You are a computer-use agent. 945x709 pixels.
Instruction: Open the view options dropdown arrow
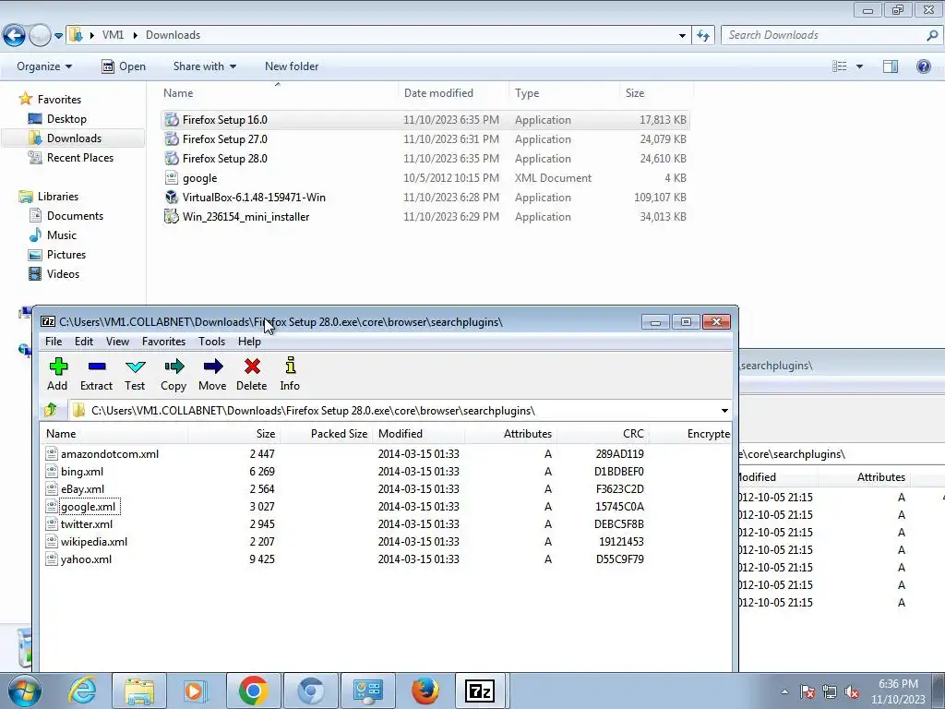click(x=859, y=66)
